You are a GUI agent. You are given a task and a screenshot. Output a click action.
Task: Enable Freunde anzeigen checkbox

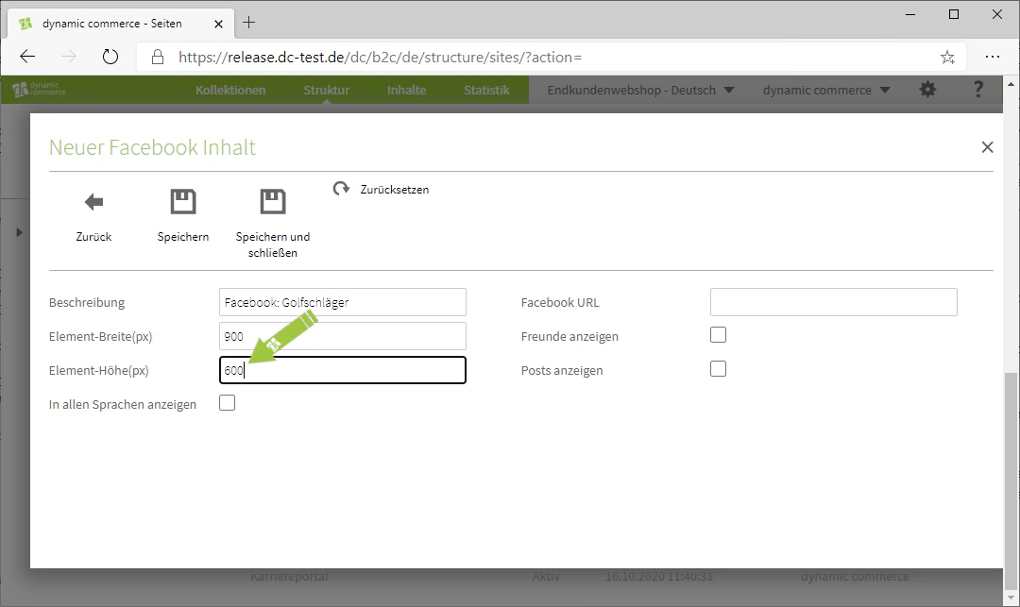click(x=718, y=335)
